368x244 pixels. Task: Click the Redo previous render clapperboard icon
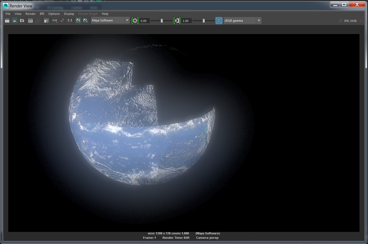tap(7, 20)
